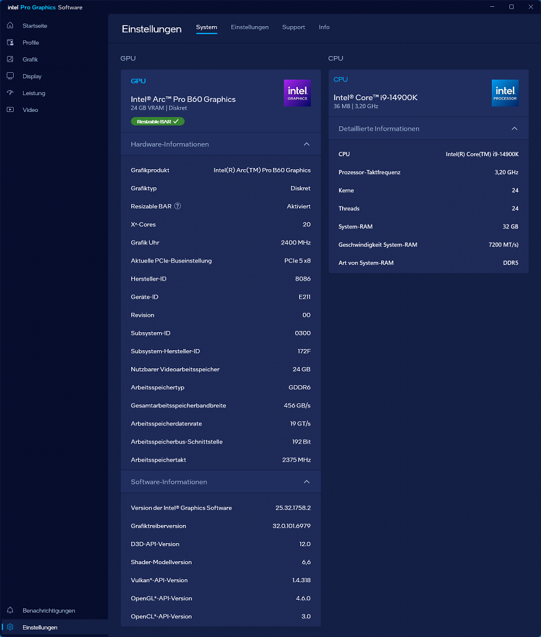This screenshot has height=637, width=541.
Task: Click the RAM speed value 7200 MT/s
Action: point(504,244)
